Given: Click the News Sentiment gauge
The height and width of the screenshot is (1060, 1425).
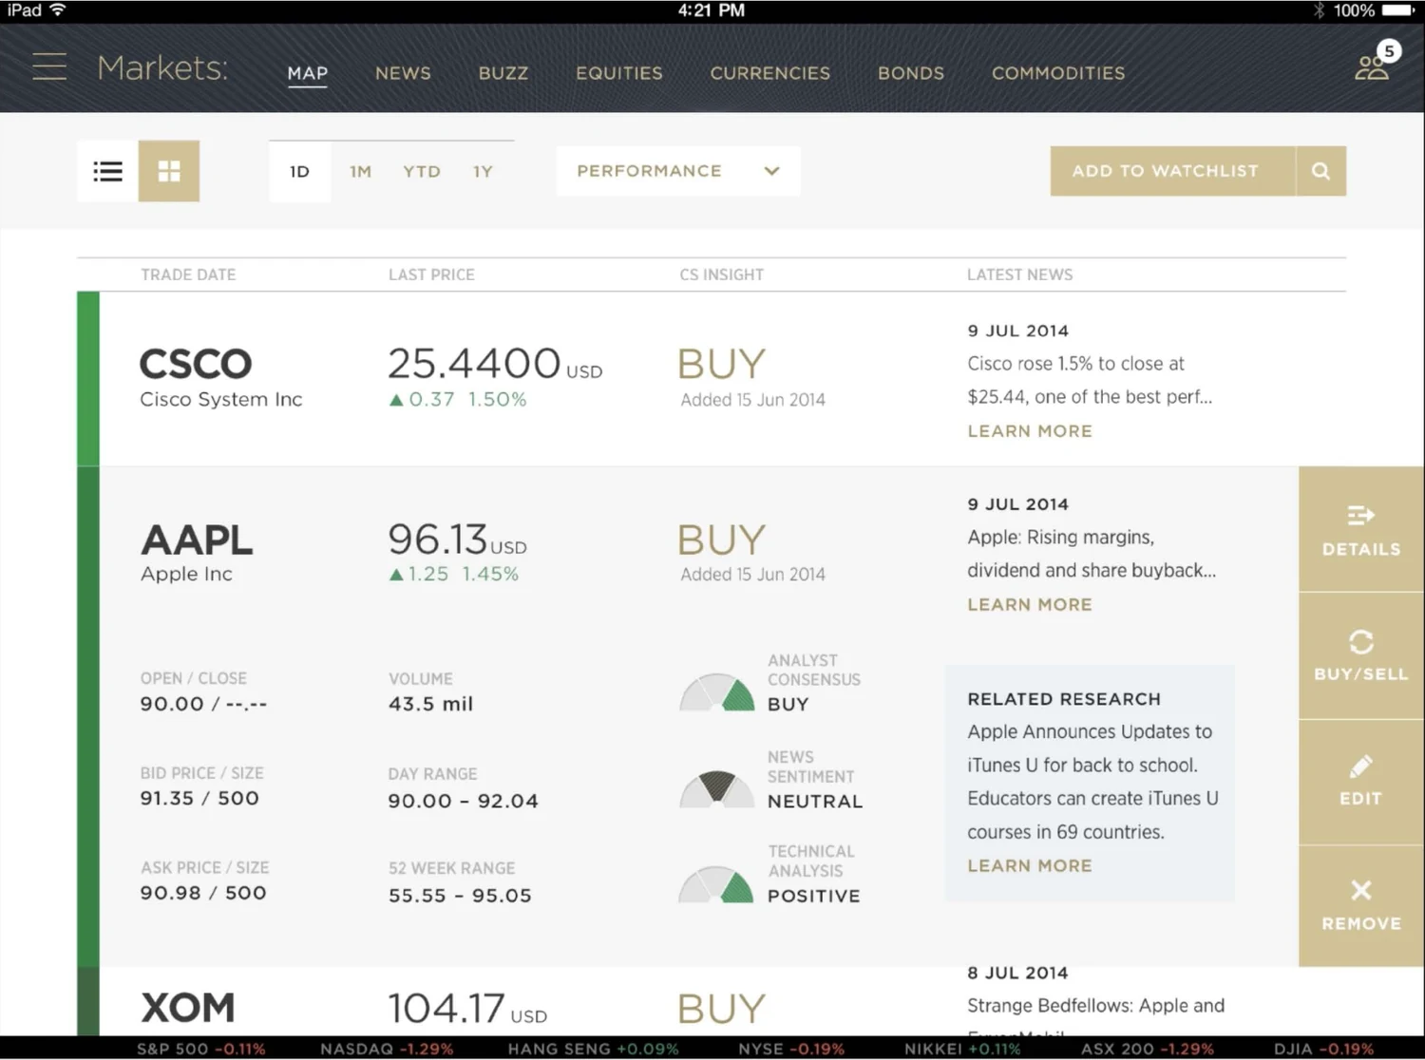Looking at the screenshot, I should [716, 788].
